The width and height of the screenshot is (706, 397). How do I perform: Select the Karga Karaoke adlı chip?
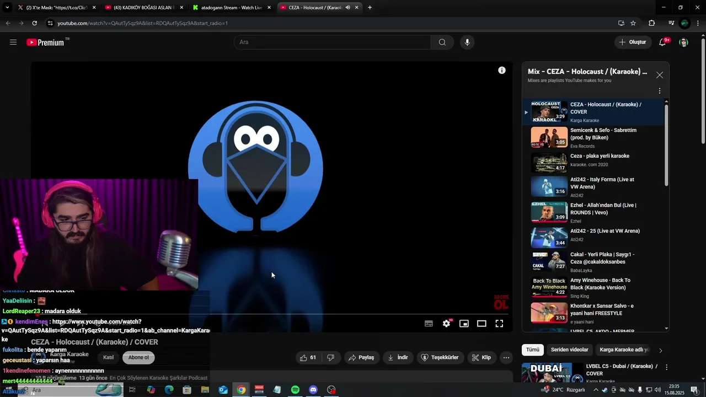coord(624,350)
